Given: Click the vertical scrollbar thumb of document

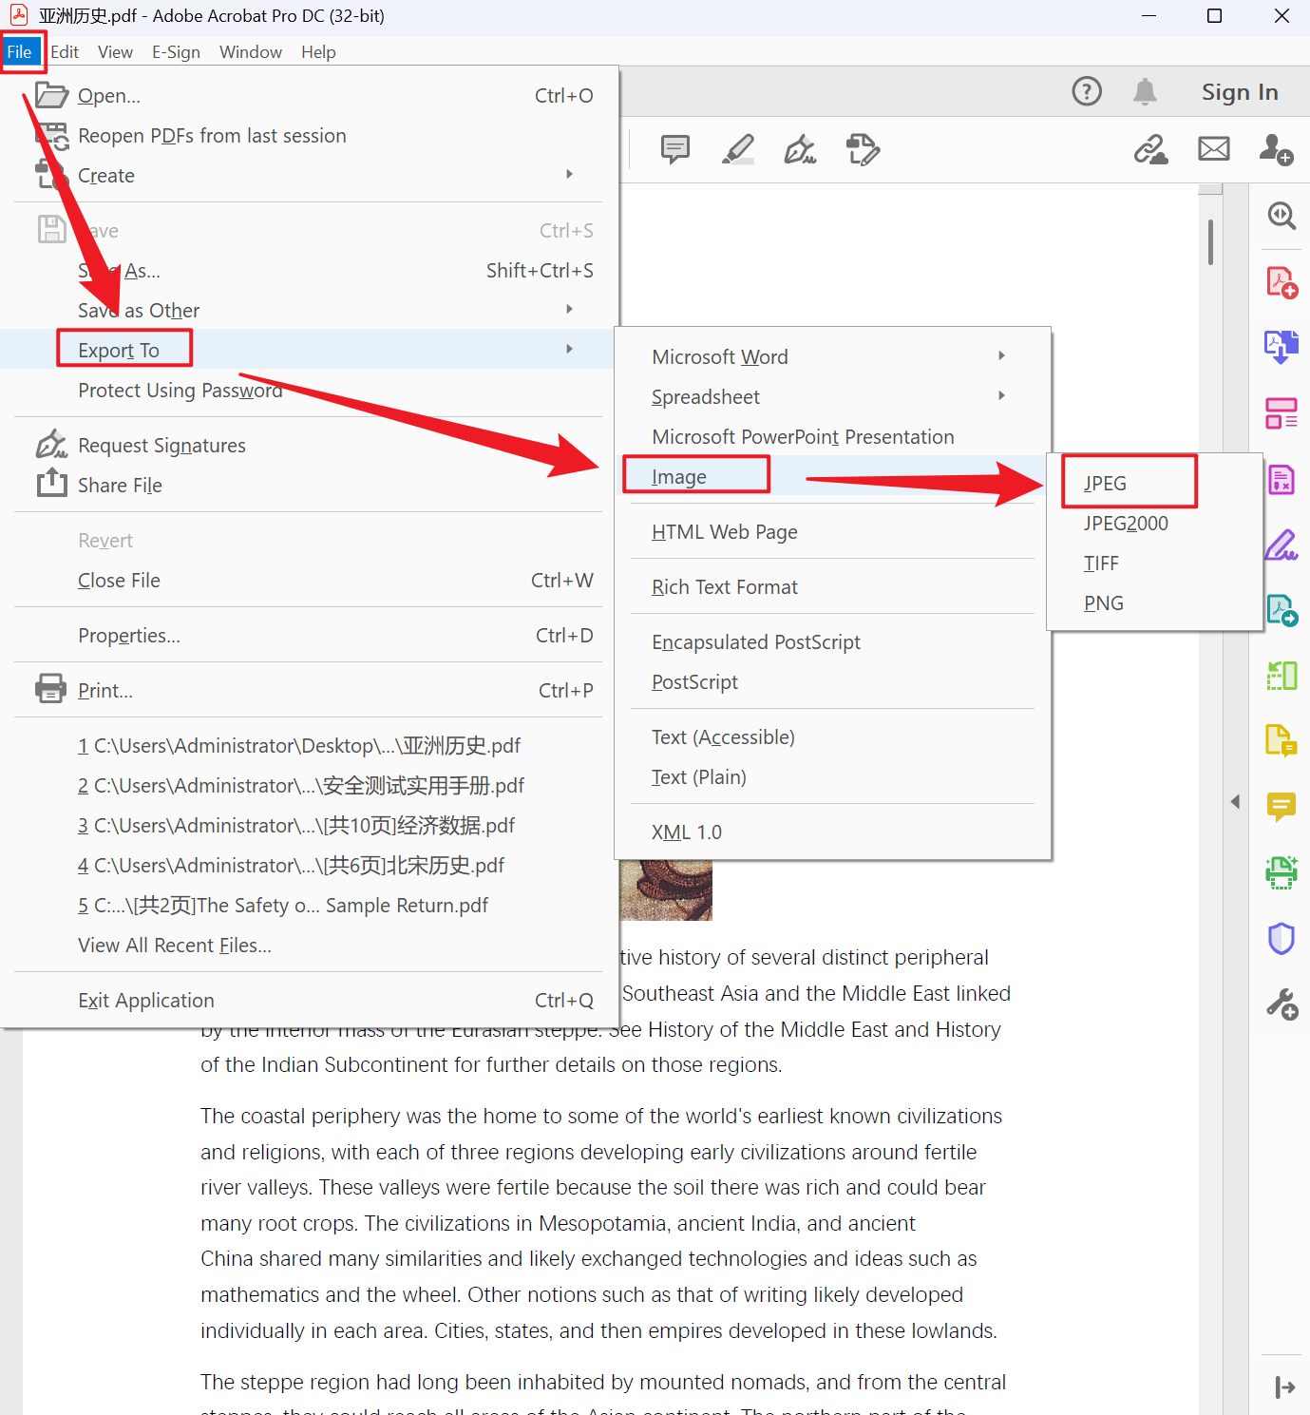Looking at the screenshot, I should 1210,242.
